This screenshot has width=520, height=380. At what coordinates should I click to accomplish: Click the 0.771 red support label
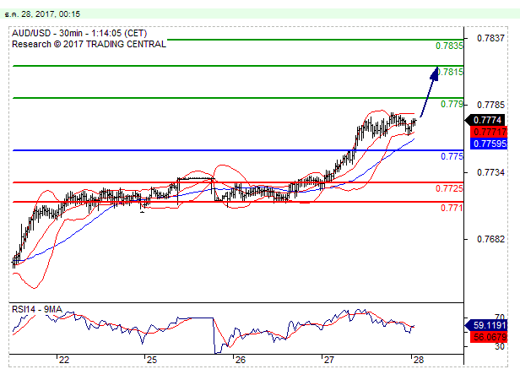click(x=452, y=208)
